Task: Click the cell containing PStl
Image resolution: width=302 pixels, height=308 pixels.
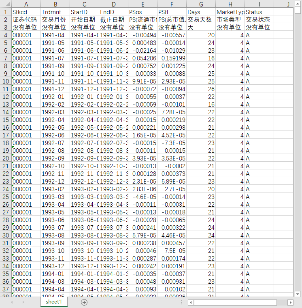Action: [x=172, y=12]
